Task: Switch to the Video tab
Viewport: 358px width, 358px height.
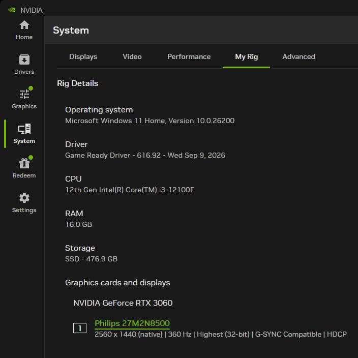Action: (132, 56)
